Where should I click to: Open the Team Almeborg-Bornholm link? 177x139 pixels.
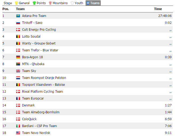click(x=41, y=112)
